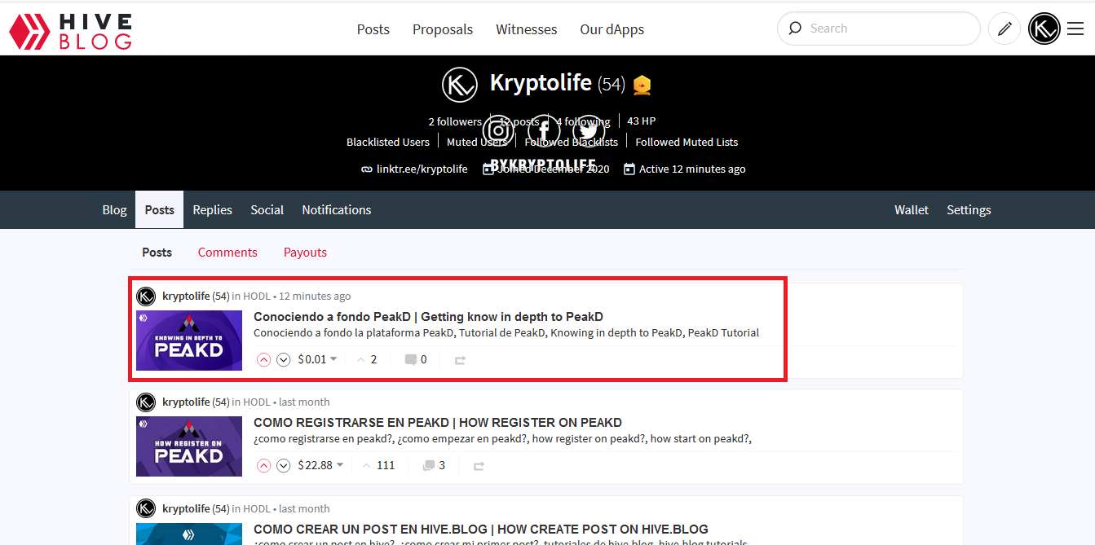Click the Search input field
This screenshot has width=1095, height=545.
(879, 29)
